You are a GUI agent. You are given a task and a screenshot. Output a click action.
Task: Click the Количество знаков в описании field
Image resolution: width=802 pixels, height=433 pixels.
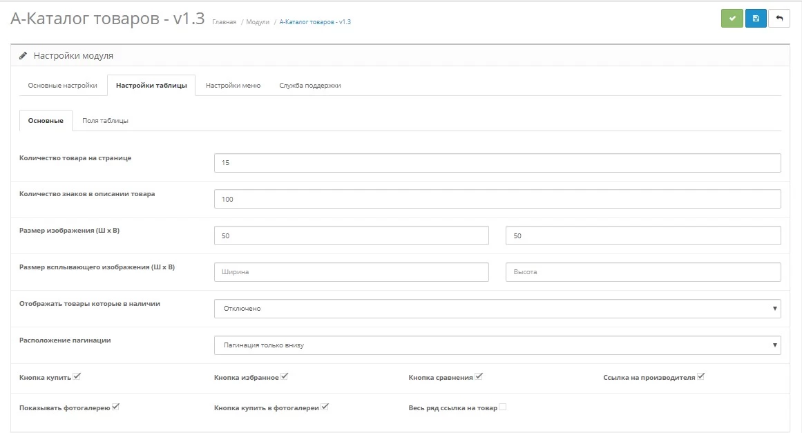[497, 199]
